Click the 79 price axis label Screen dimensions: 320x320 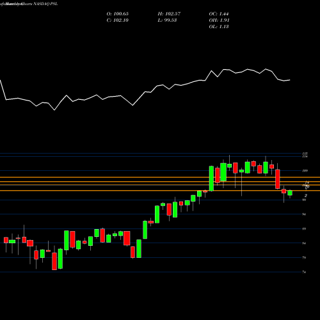tap(304, 258)
